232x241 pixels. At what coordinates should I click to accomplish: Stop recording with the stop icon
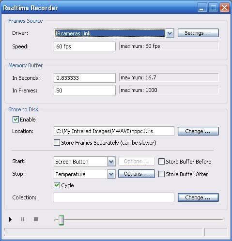pos(36,219)
